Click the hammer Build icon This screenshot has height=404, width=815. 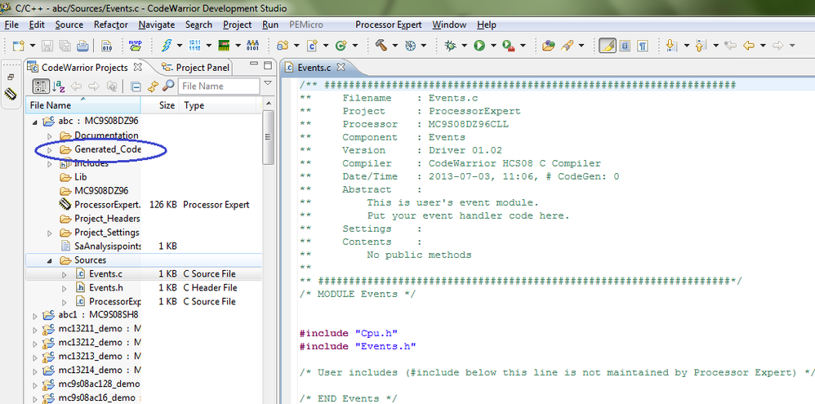381,46
